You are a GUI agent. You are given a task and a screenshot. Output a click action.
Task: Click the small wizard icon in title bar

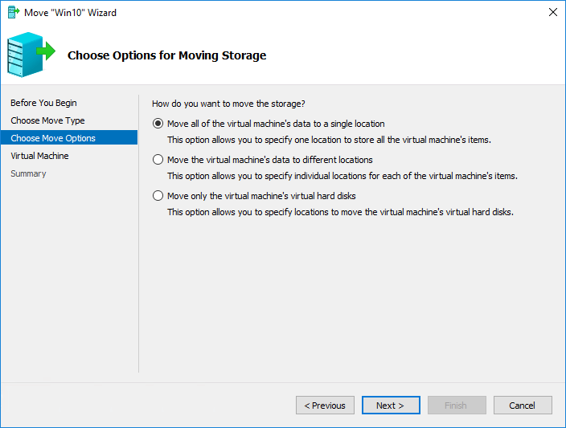[14, 12]
